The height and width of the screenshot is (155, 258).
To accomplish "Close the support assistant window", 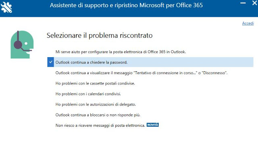I will (x=254, y=3).
